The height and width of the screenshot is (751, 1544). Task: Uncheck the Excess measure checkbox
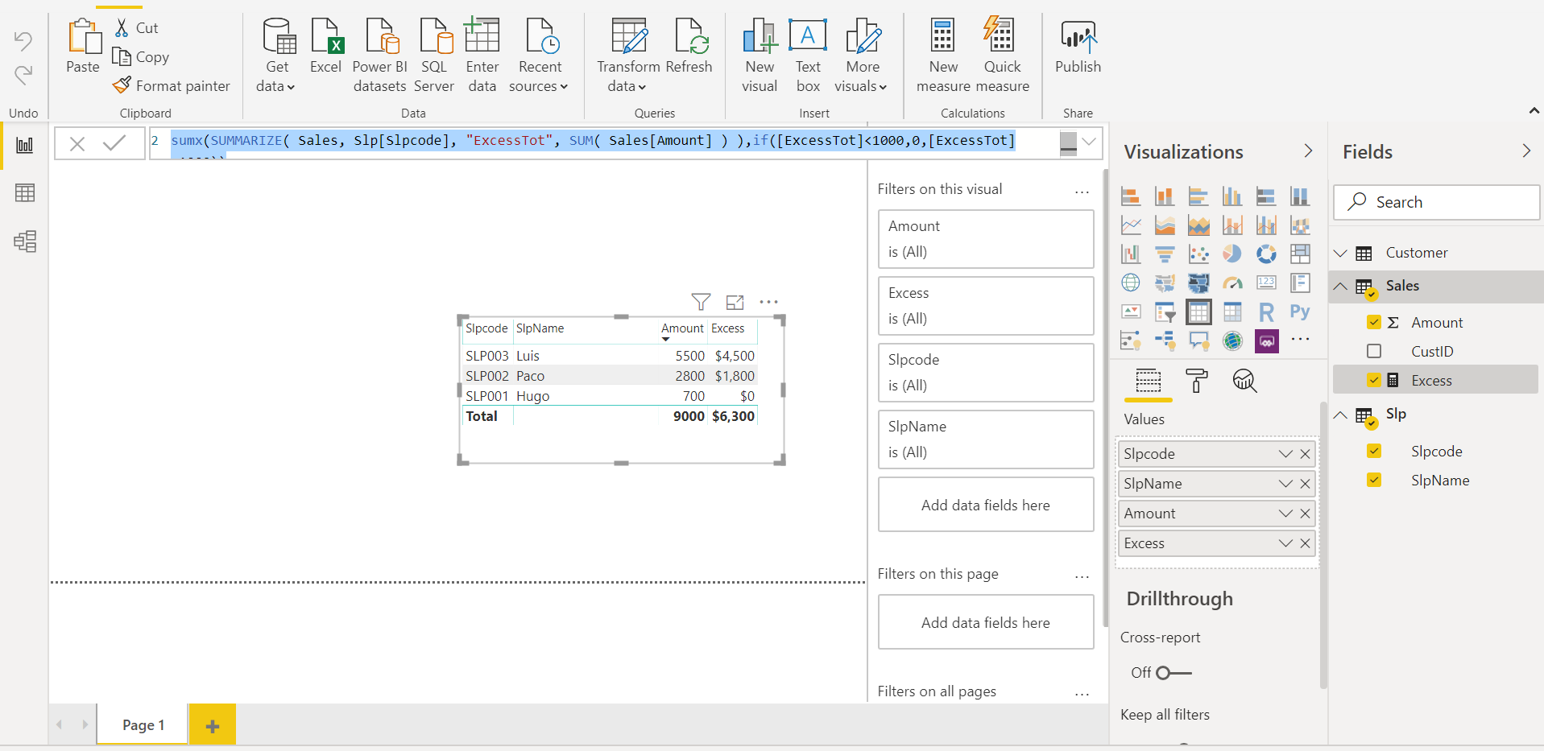(1374, 380)
